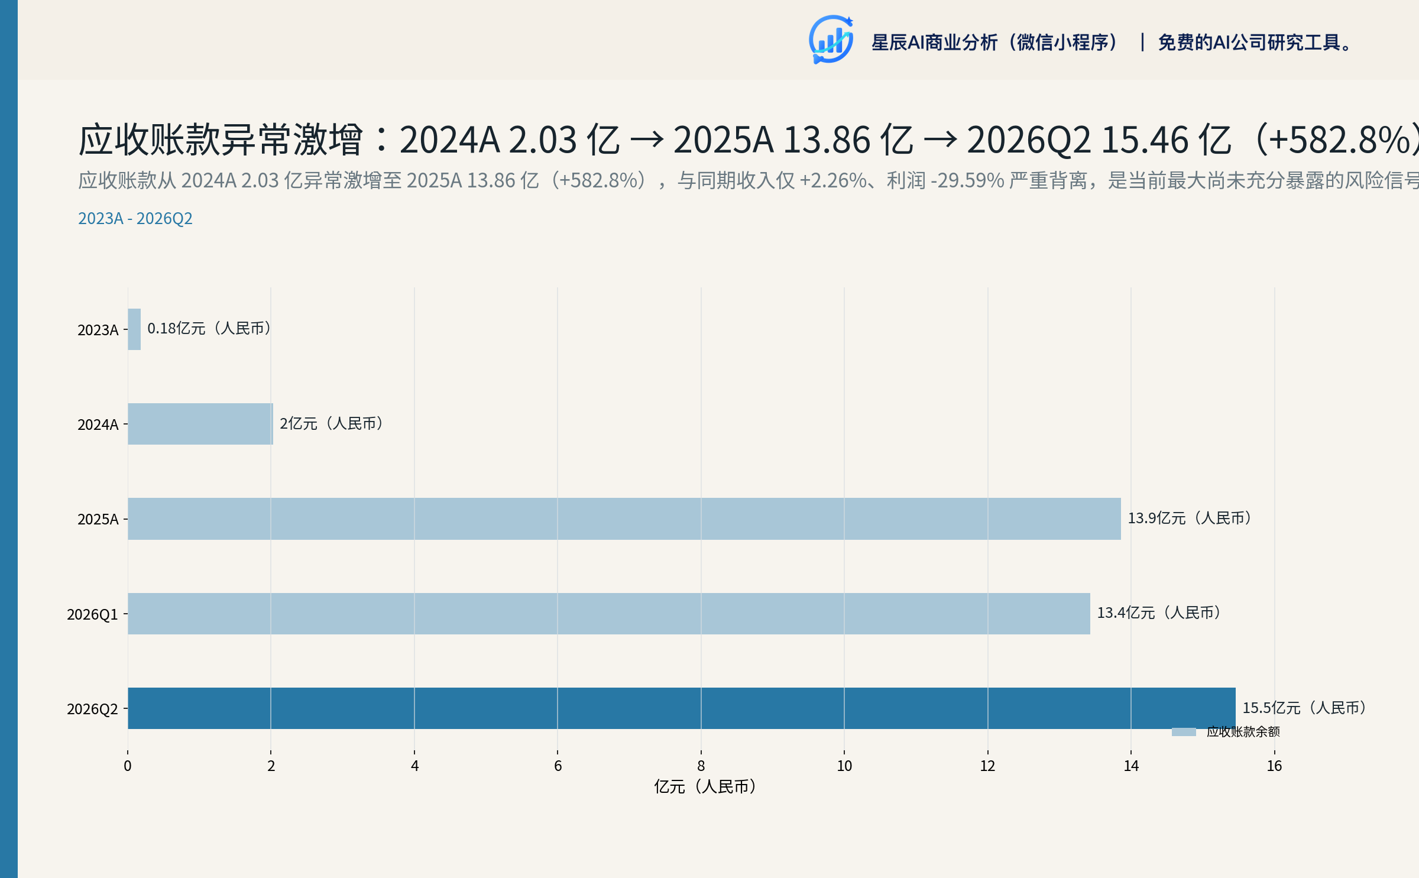The width and height of the screenshot is (1419, 878).
Task: Click the gray subtitle starting 应收账款从 2024A
Action: pyautogui.click(x=749, y=180)
